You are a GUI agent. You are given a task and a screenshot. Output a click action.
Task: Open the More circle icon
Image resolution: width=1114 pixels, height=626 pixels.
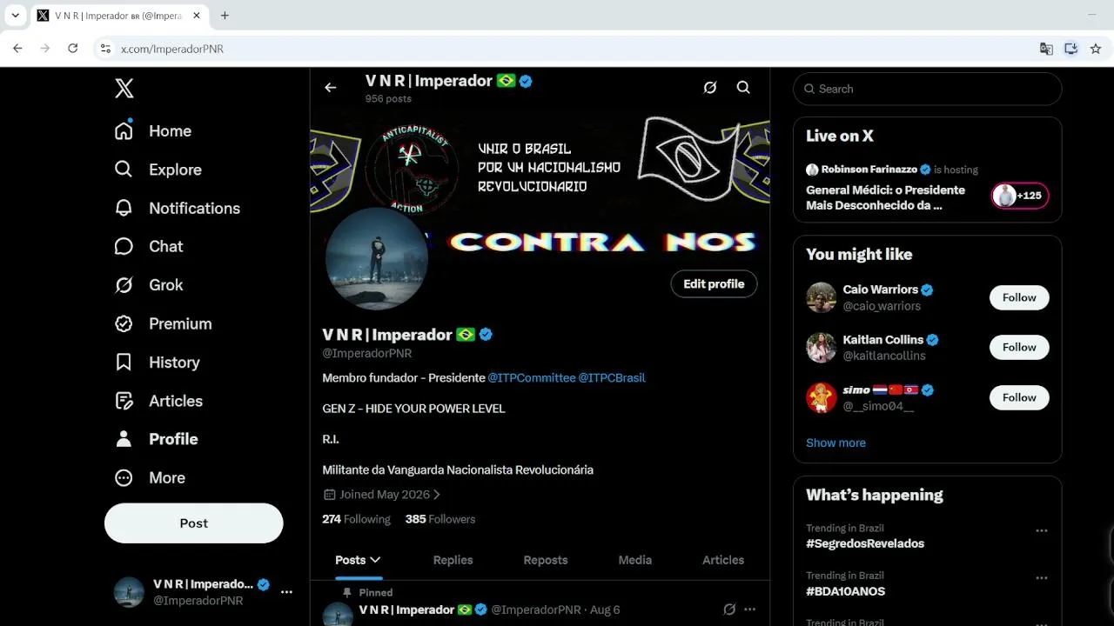[x=124, y=477]
